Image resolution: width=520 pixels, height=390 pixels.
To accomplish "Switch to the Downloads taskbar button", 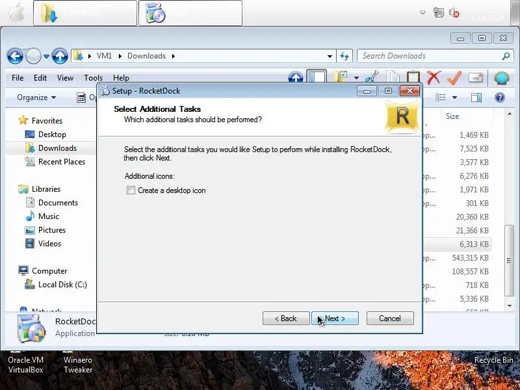I will click(x=85, y=13).
